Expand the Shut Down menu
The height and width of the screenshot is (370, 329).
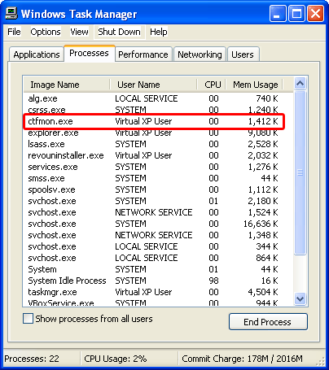[119, 32]
